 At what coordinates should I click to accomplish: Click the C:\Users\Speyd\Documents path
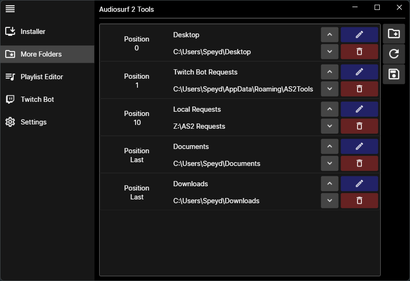(x=216, y=164)
